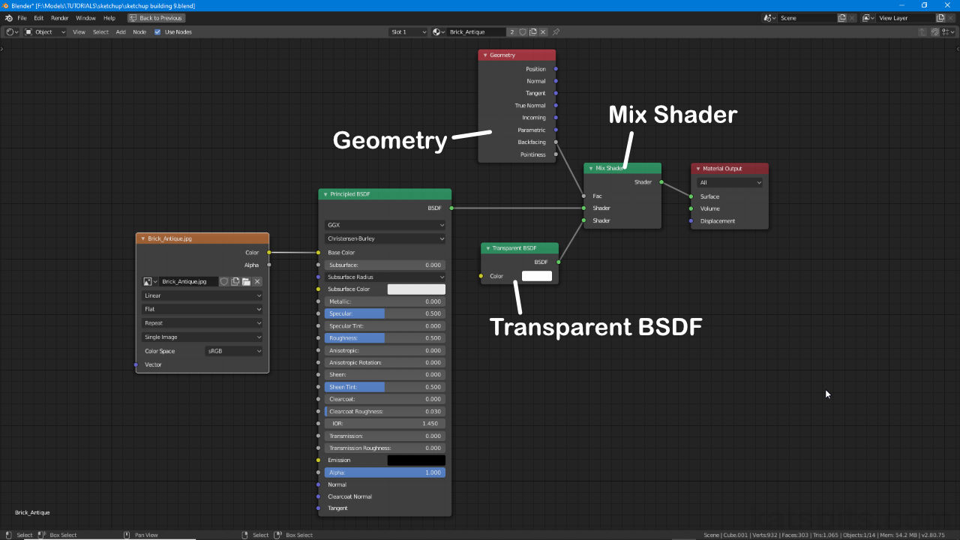Toggle the Use Nodes checkbox

point(157,31)
